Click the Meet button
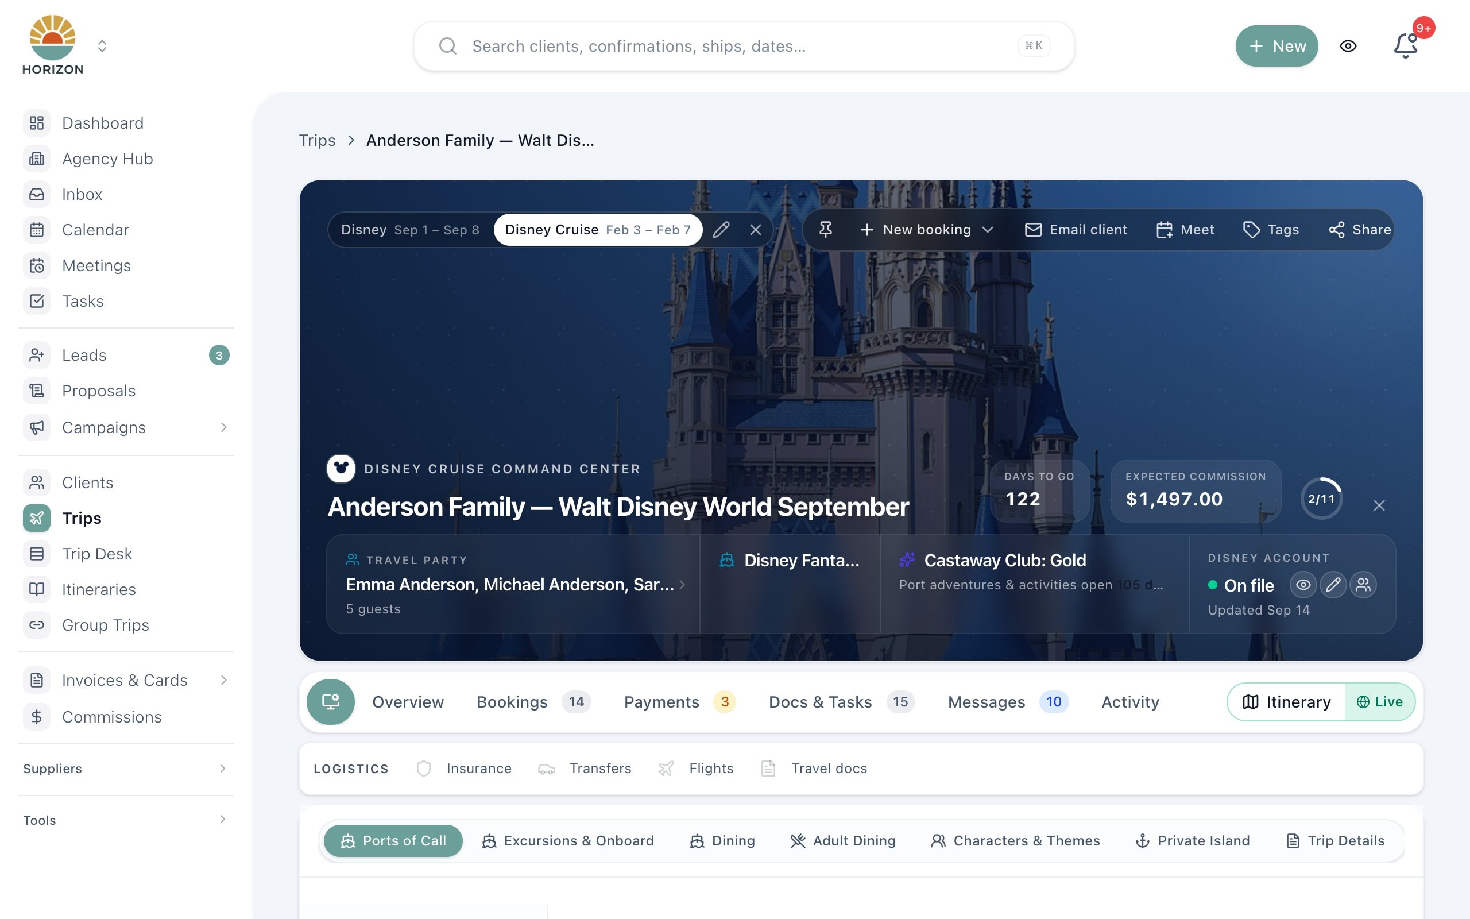The image size is (1470, 919). point(1185,230)
